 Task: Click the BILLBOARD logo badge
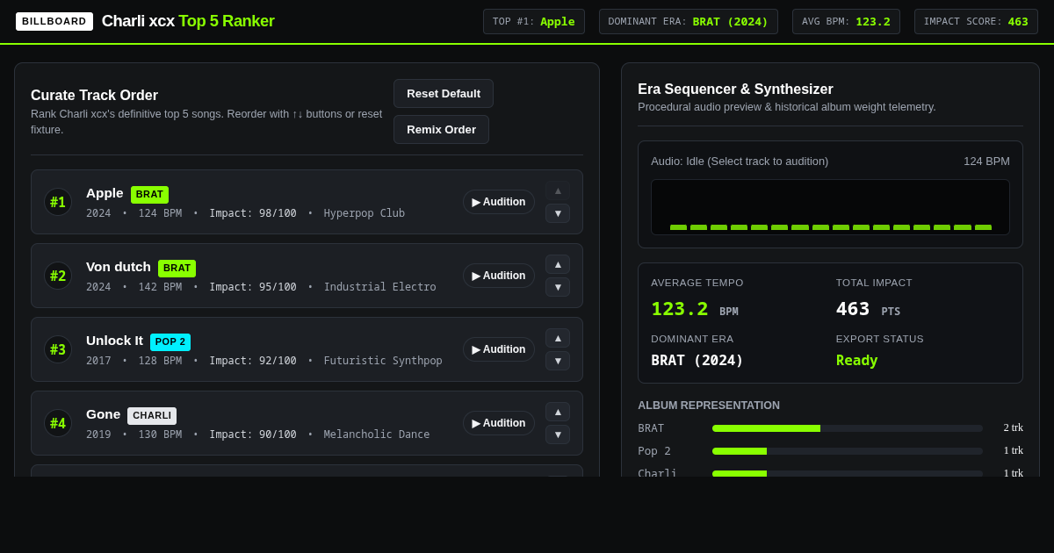(x=54, y=21)
